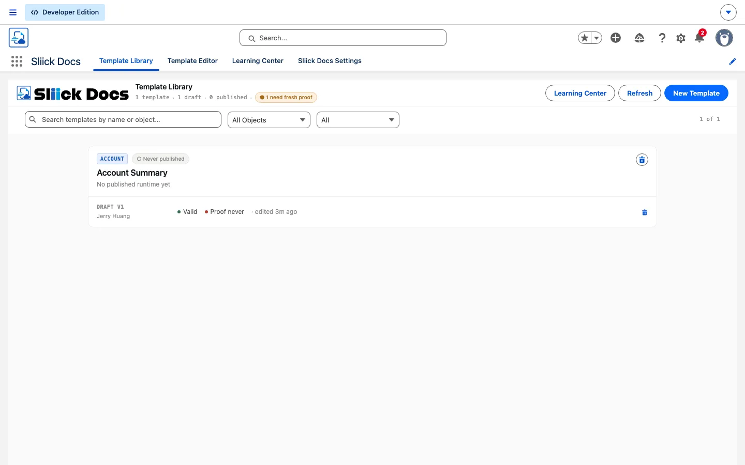The width and height of the screenshot is (745, 465).
Task: Open the hamburger menu at top left
Action: pyautogui.click(x=13, y=12)
